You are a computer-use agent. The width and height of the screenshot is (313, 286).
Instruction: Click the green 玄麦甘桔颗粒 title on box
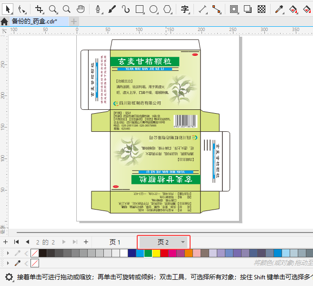click(x=145, y=62)
